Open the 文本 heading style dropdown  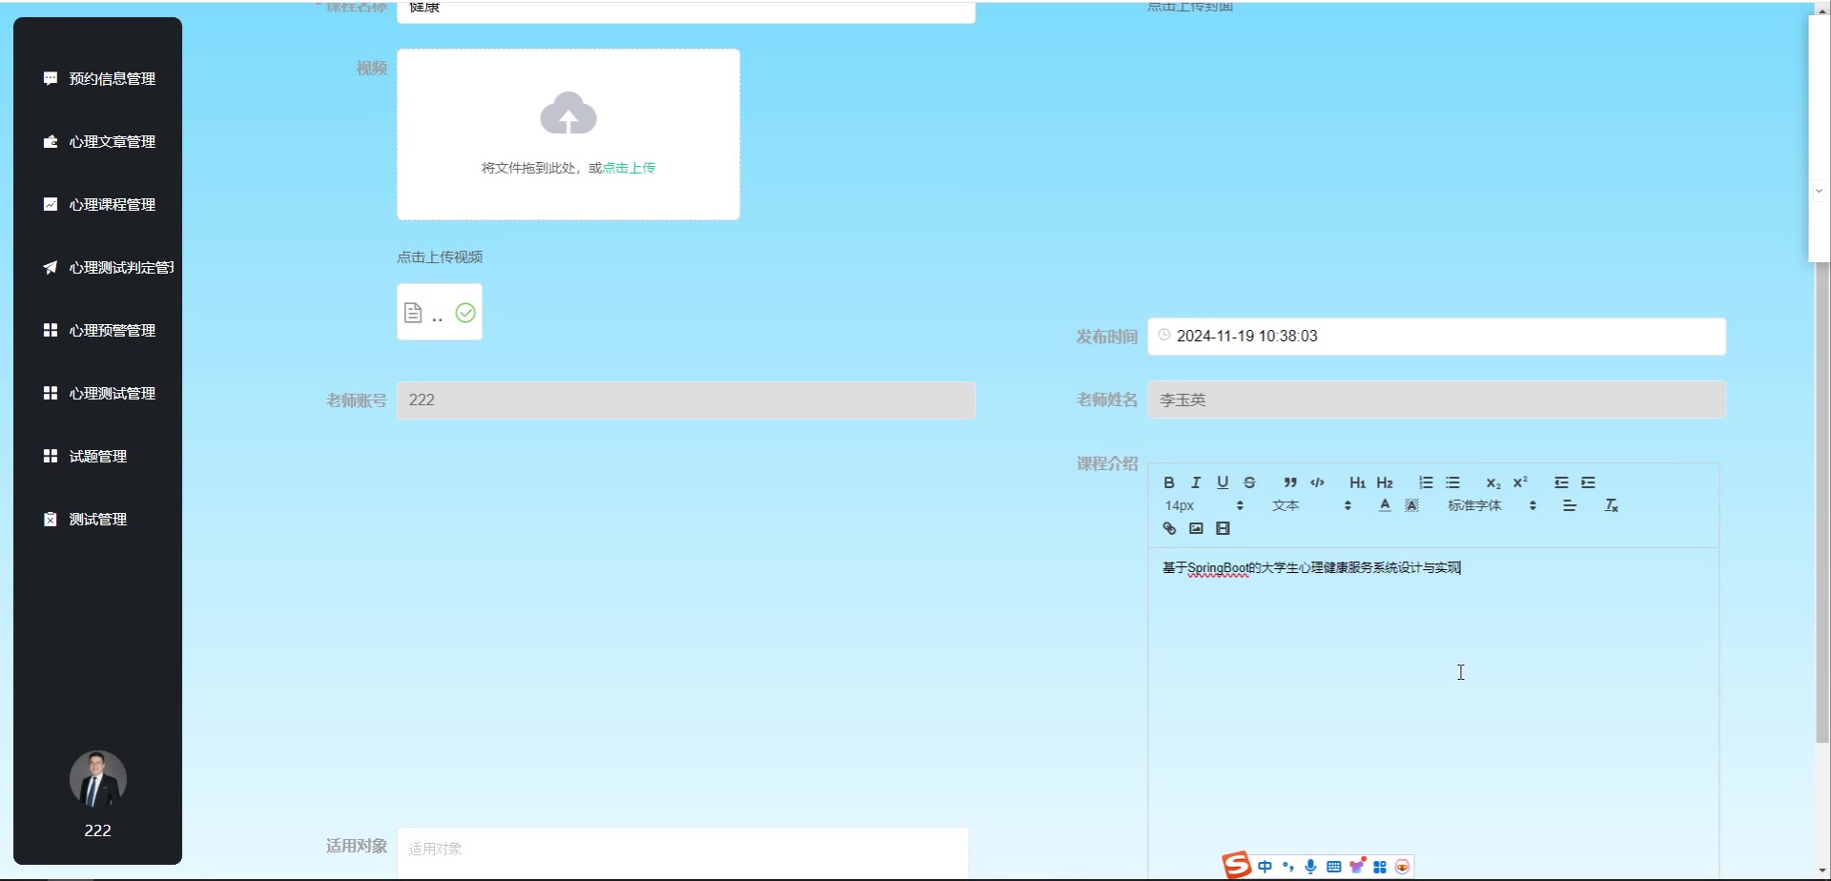coord(1311,505)
